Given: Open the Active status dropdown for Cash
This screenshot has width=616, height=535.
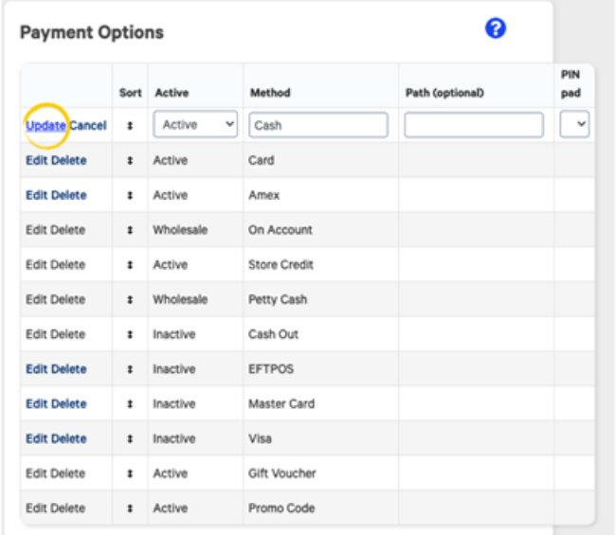Looking at the screenshot, I should click(x=195, y=125).
